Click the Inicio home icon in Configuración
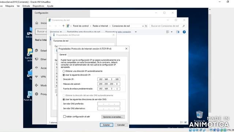This screenshot has height=132, width=234. (x=37, y=23)
